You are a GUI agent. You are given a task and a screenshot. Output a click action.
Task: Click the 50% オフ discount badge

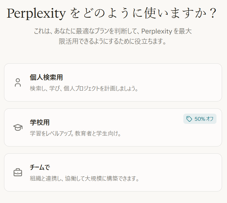coord(200,119)
